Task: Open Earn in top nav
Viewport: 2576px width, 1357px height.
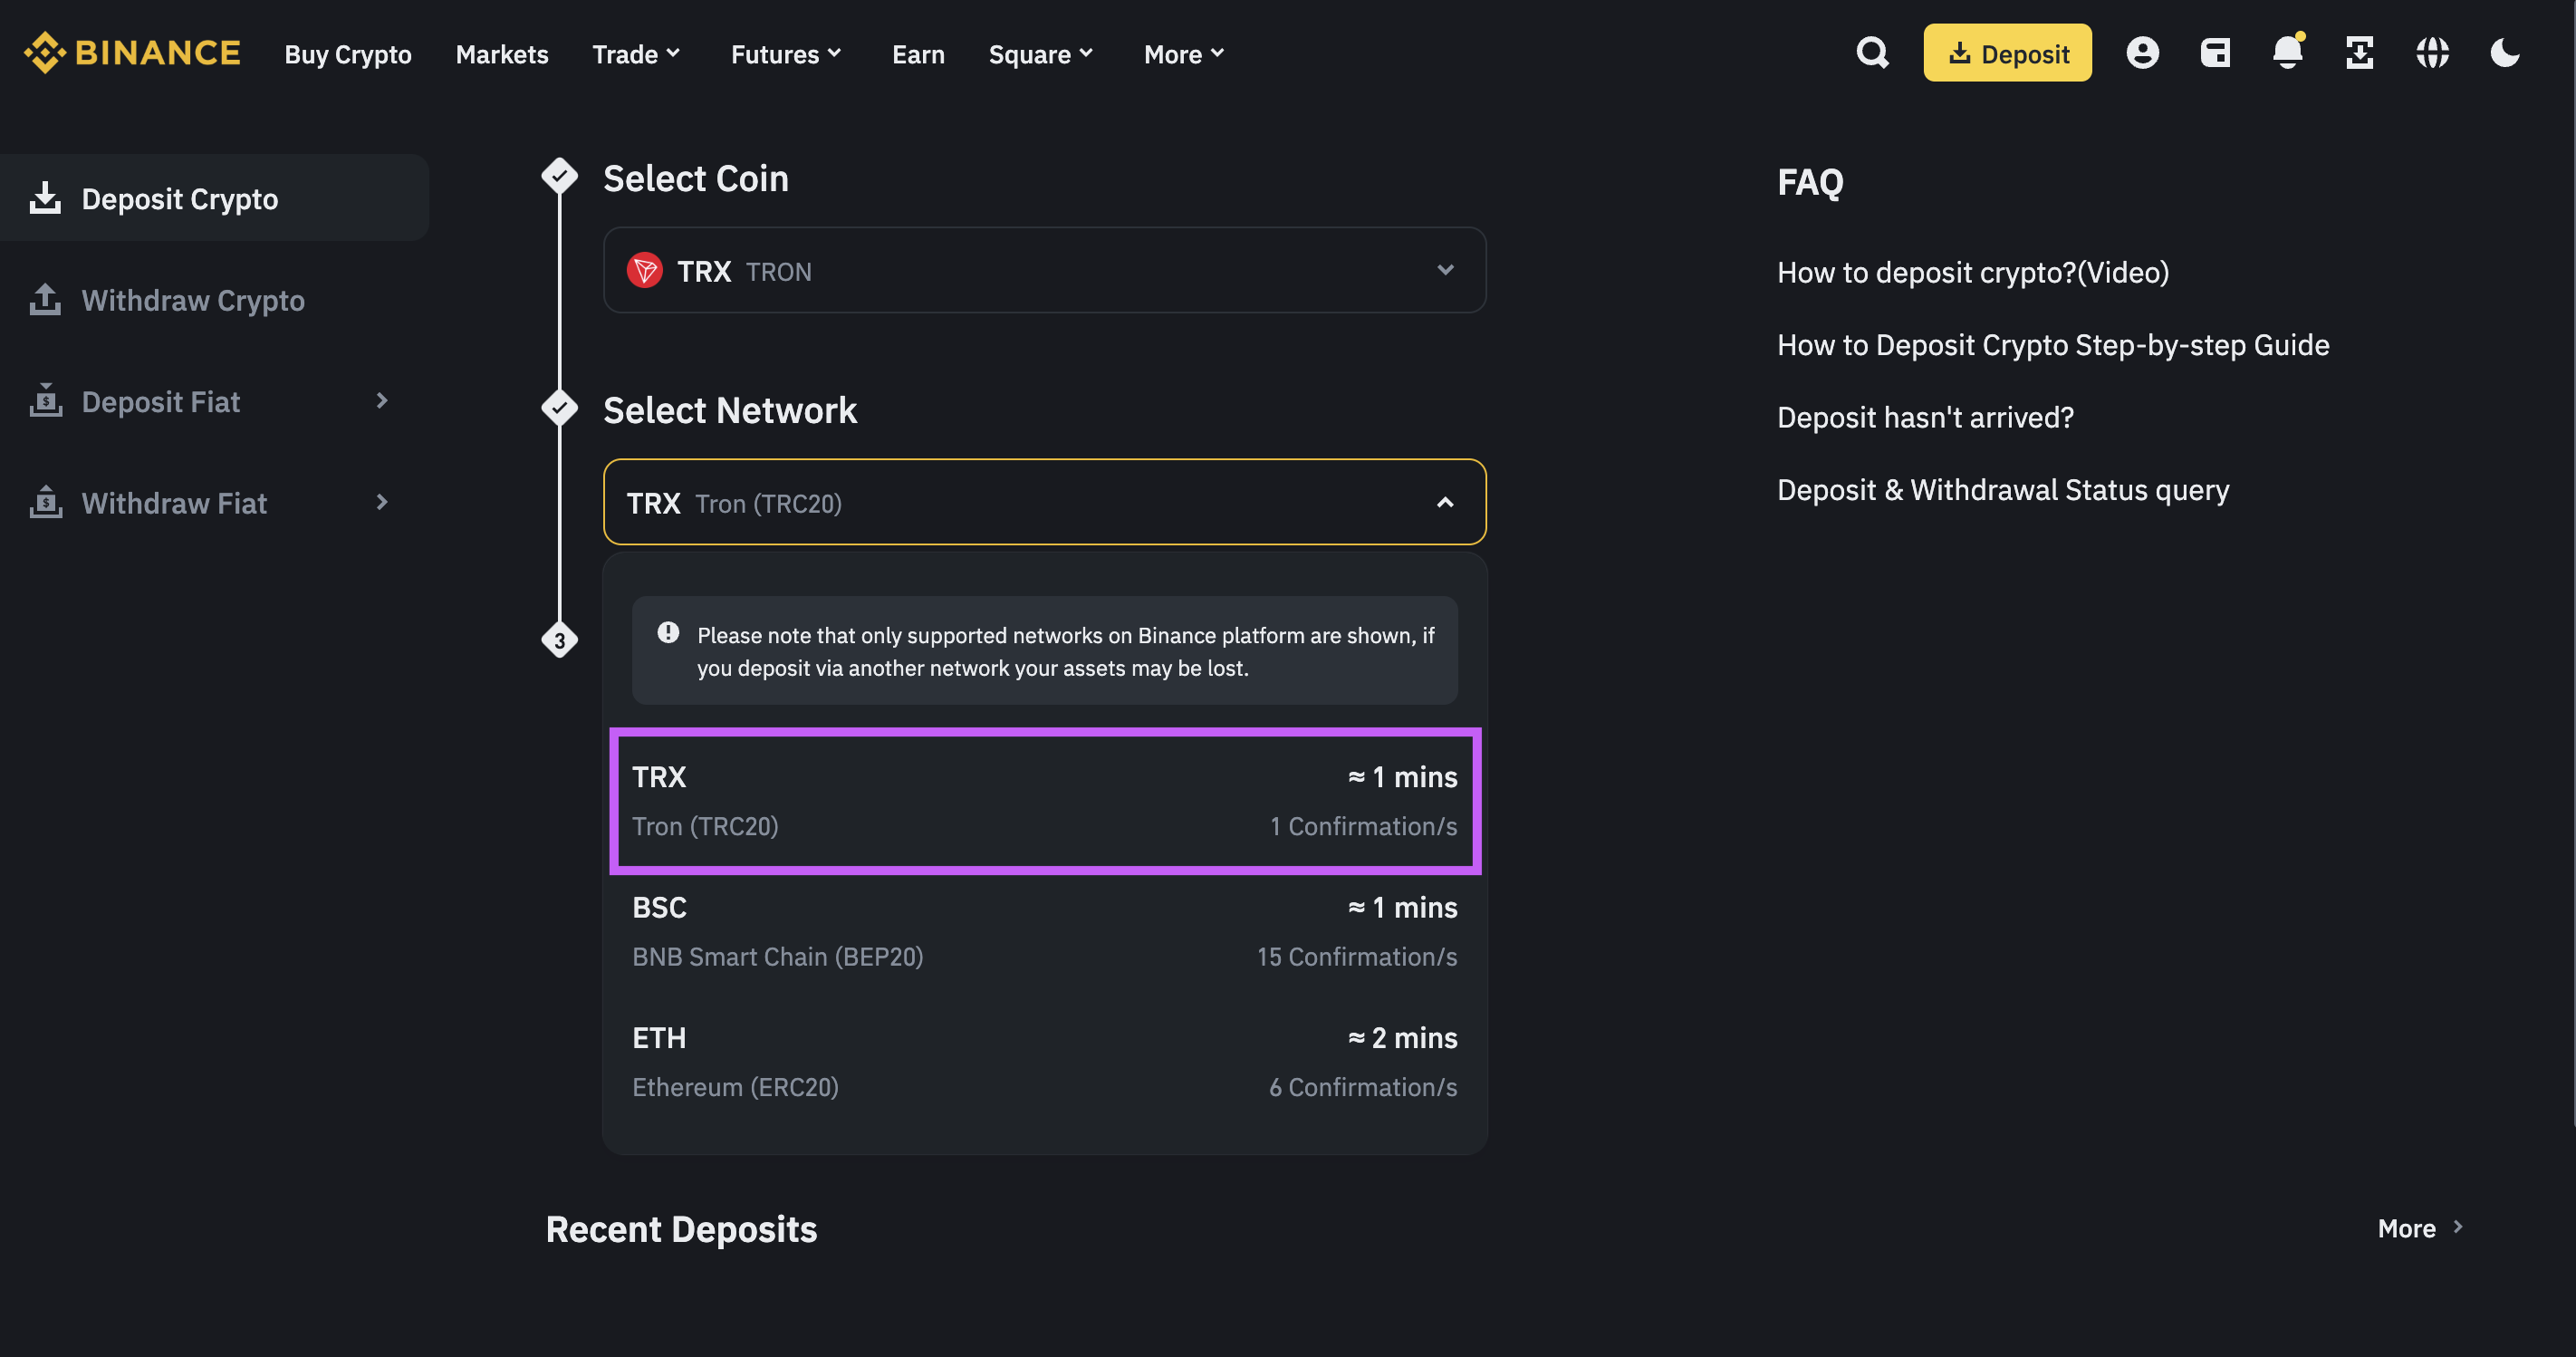Action: [918, 54]
